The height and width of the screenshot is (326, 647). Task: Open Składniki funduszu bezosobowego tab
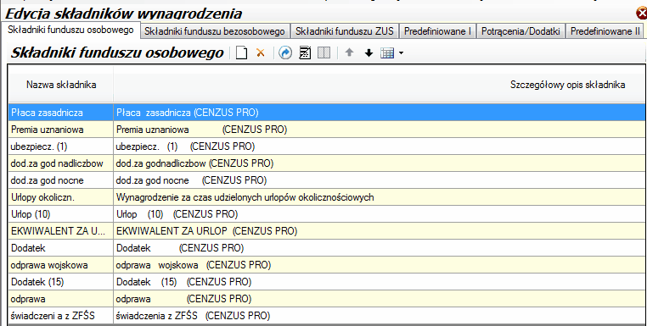215,31
